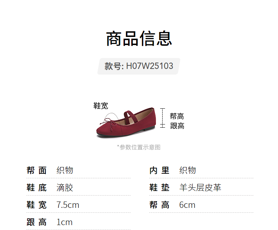Click the 帮高 6cm value

[x=187, y=205]
